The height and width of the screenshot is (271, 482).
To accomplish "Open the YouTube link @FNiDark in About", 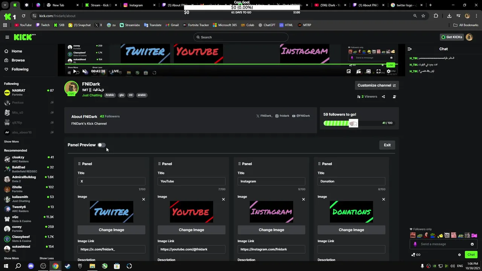I will [x=301, y=116].
